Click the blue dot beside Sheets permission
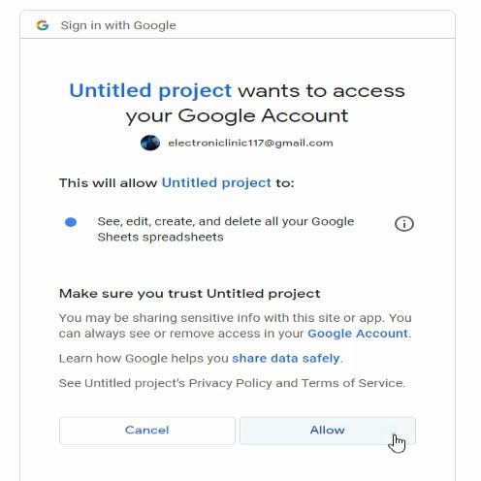The width and height of the screenshot is (481, 481). (71, 222)
